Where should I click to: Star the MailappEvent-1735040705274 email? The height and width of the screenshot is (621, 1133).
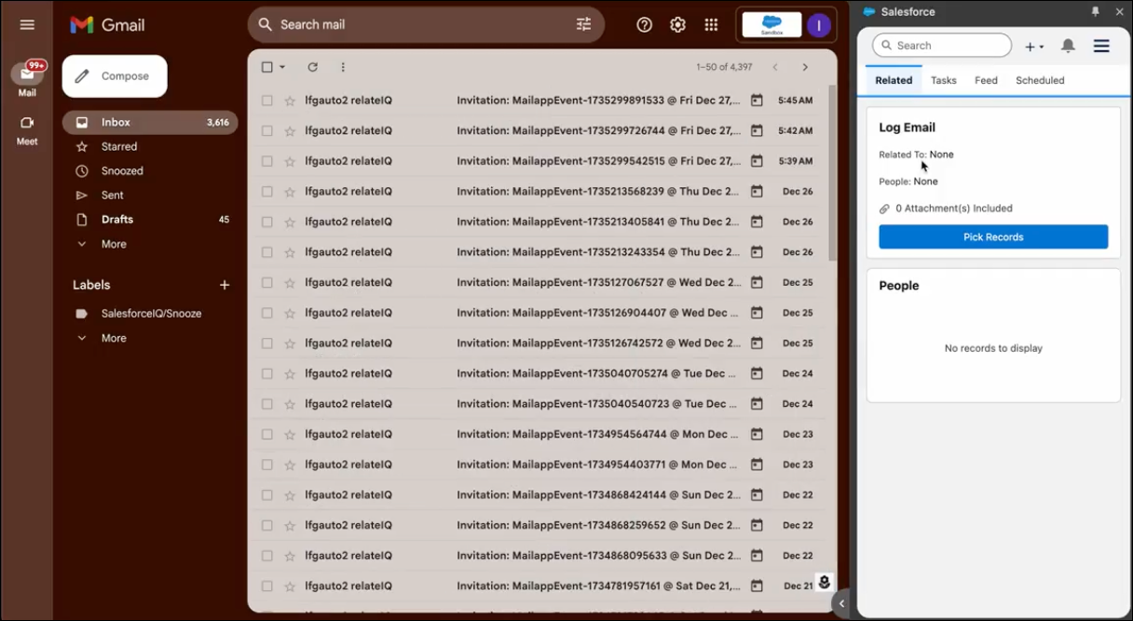click(290, 373)
